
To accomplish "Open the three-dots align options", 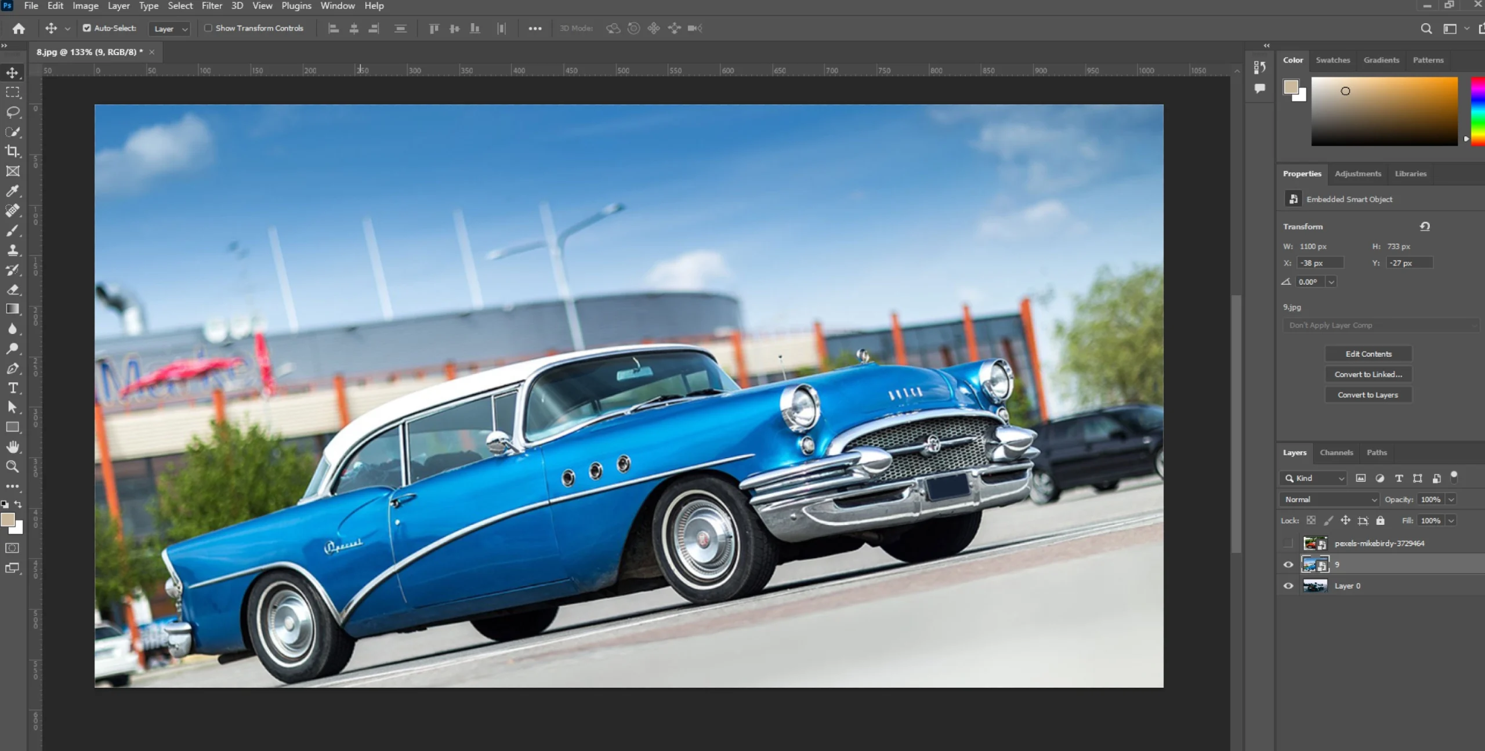I will (x=535, y=28).
